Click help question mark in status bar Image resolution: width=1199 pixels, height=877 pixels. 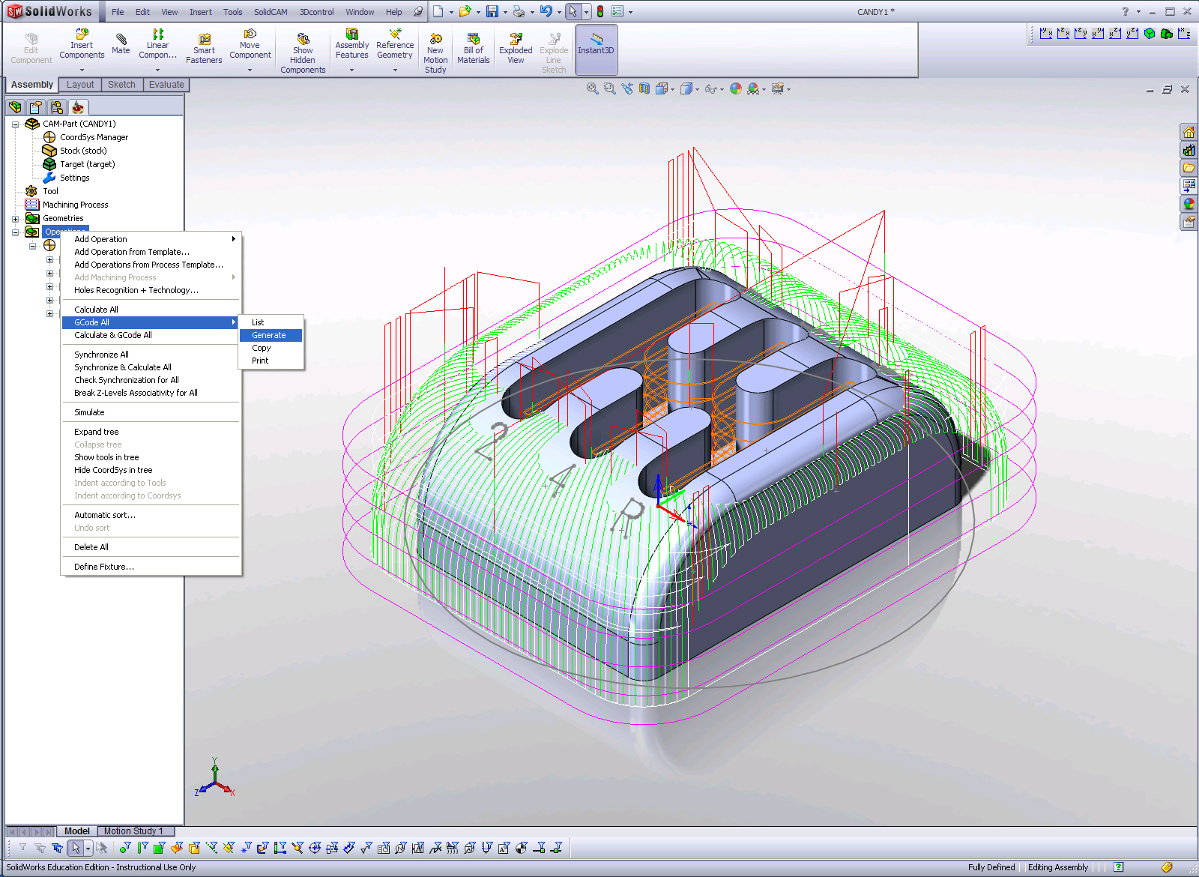coord(1118,867)
